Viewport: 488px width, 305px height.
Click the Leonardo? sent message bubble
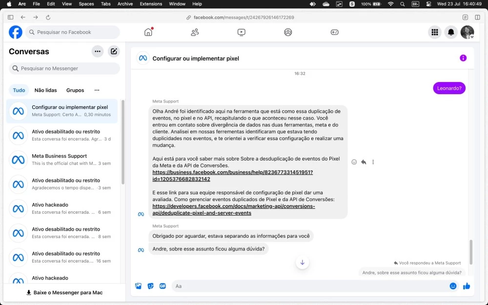tap(449, 88)
